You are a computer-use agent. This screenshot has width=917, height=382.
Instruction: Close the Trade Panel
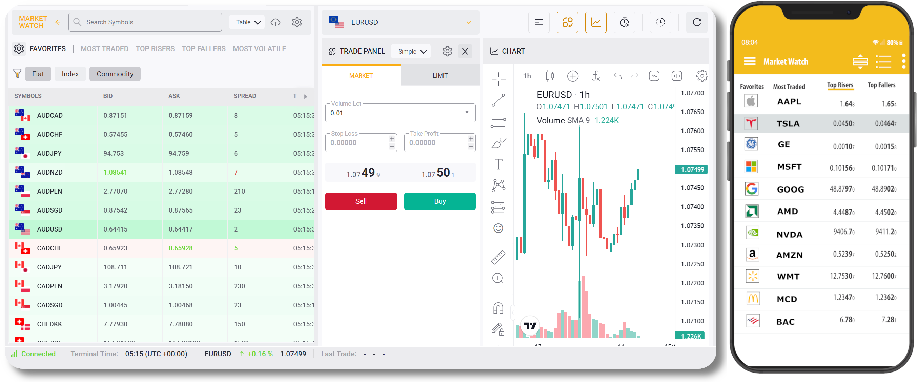point(465,51)
